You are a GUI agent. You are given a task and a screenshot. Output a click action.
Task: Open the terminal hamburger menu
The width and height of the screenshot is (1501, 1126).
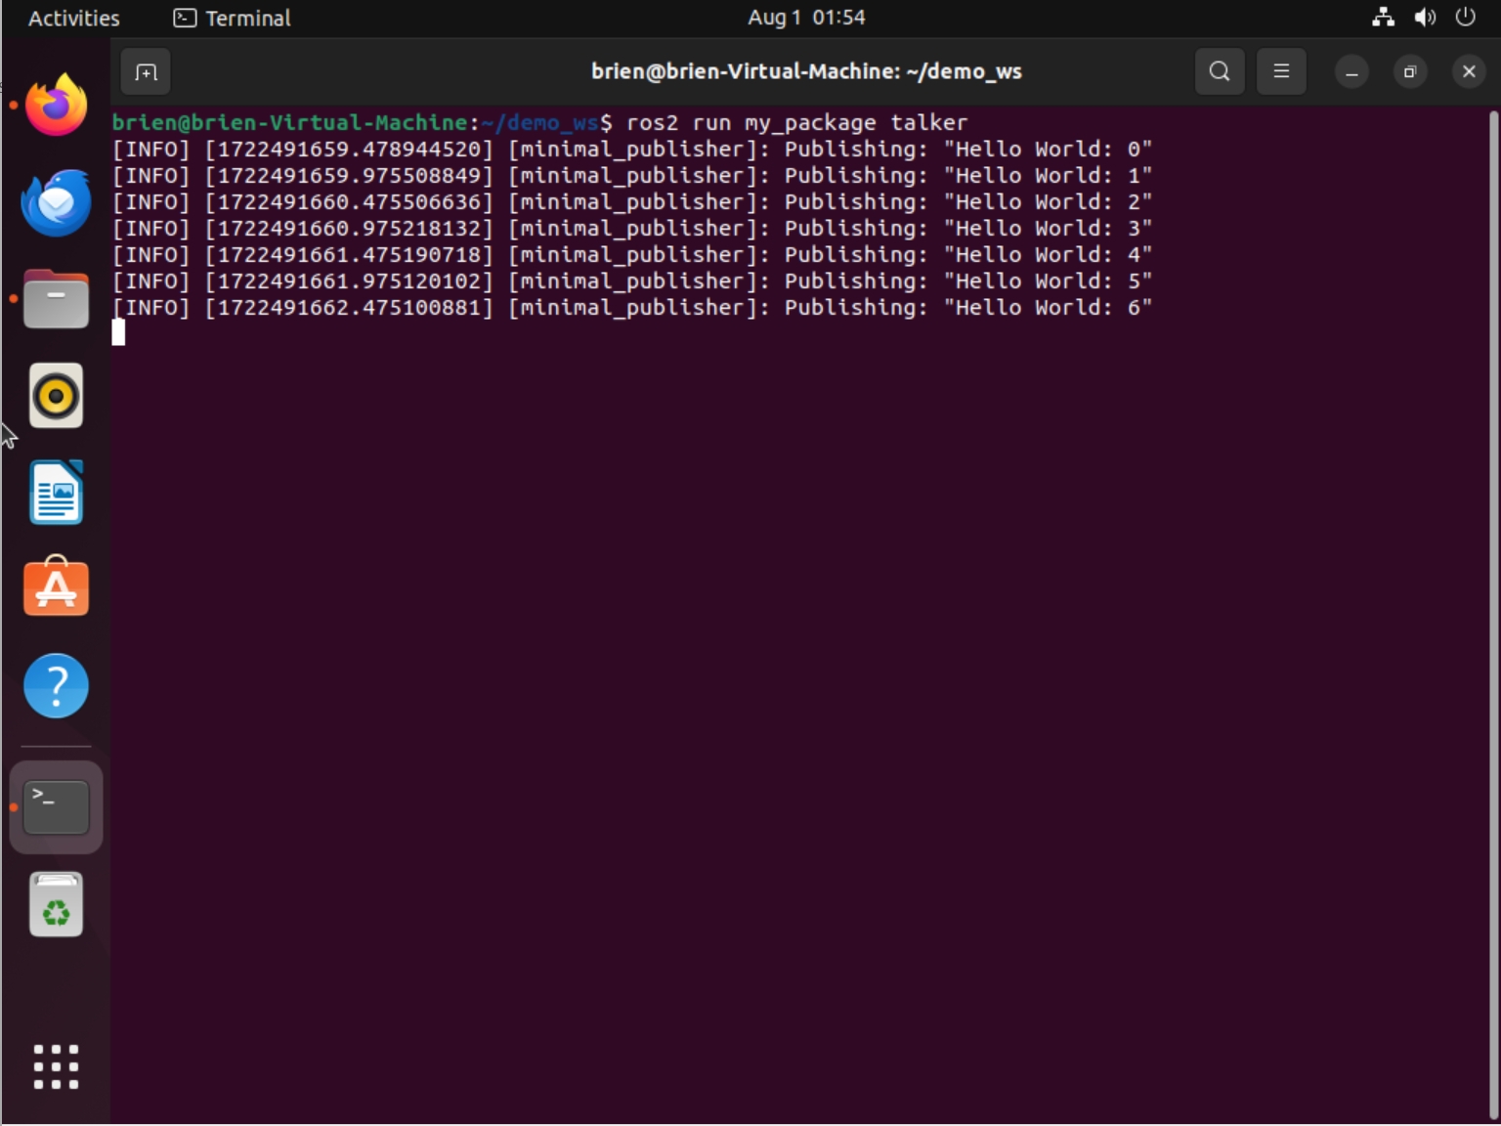1280,71
